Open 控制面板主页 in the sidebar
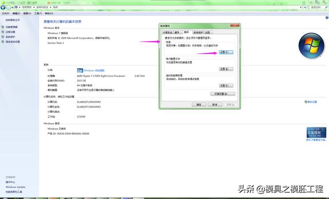 coord(12,20)
